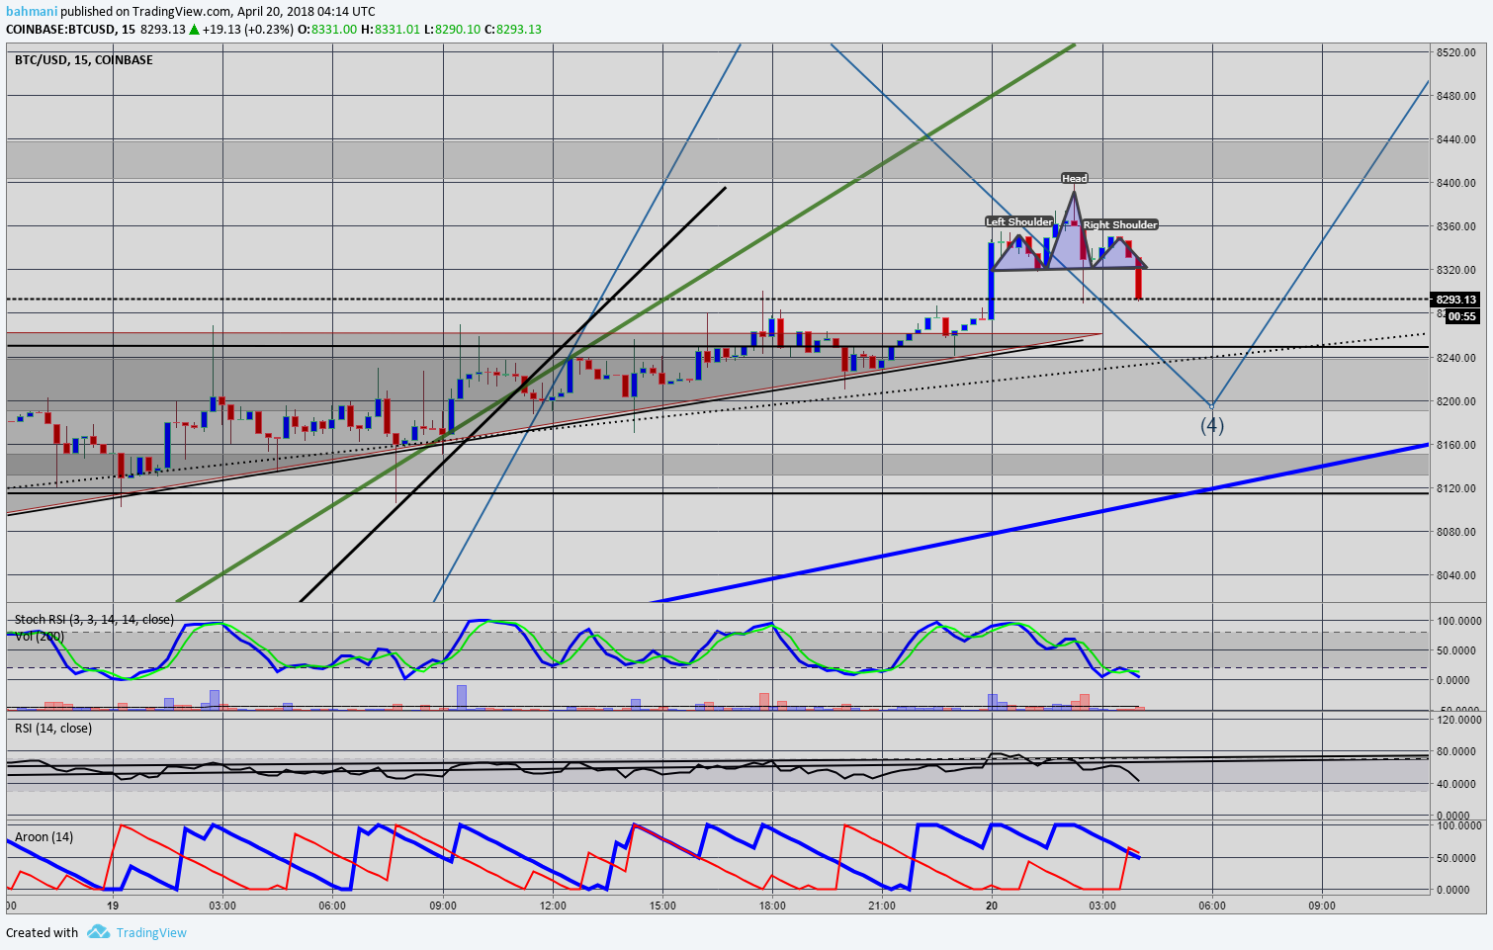Image resolution: width=1493 pixels, height=950 pixels.
Task: Click the 8520.00 price axis label
Action: tap(1456, 52)
